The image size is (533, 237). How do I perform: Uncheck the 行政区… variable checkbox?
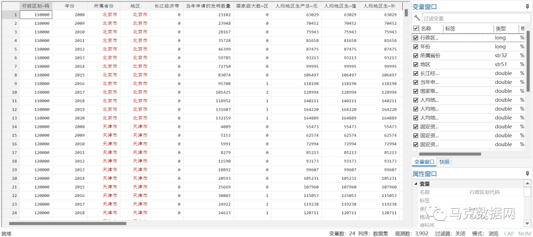pyautogui.click(x=416, y=38)
